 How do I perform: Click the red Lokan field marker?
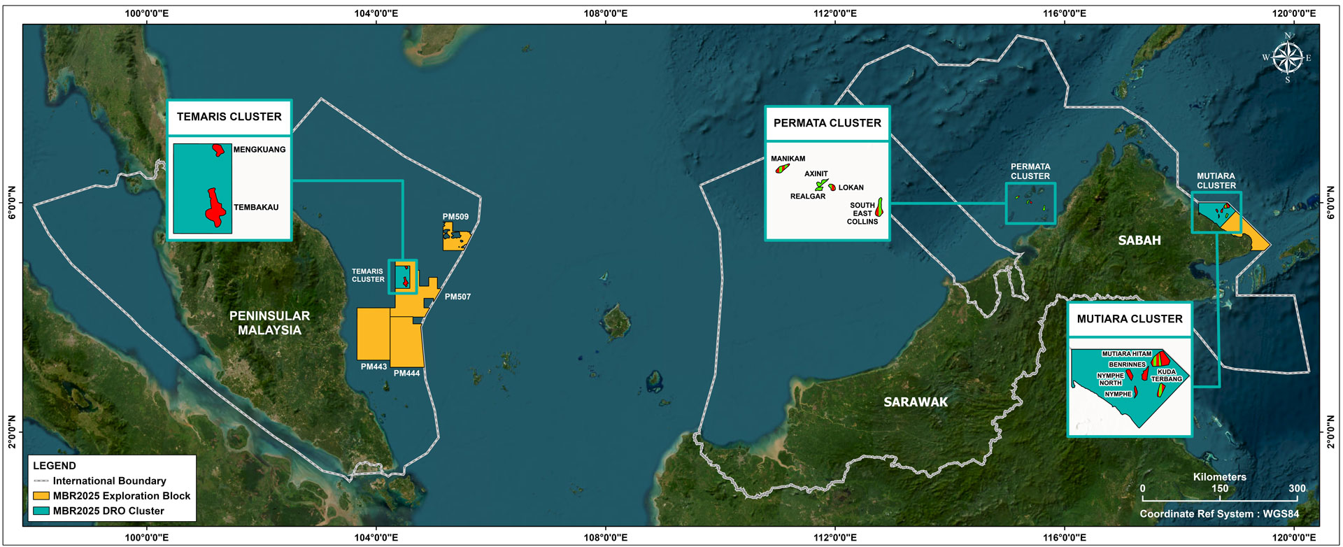(x=832, y=187)
